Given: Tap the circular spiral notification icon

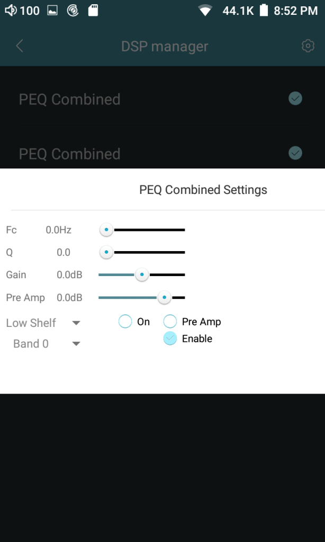Looking at the screenshot, I should 73,11.
